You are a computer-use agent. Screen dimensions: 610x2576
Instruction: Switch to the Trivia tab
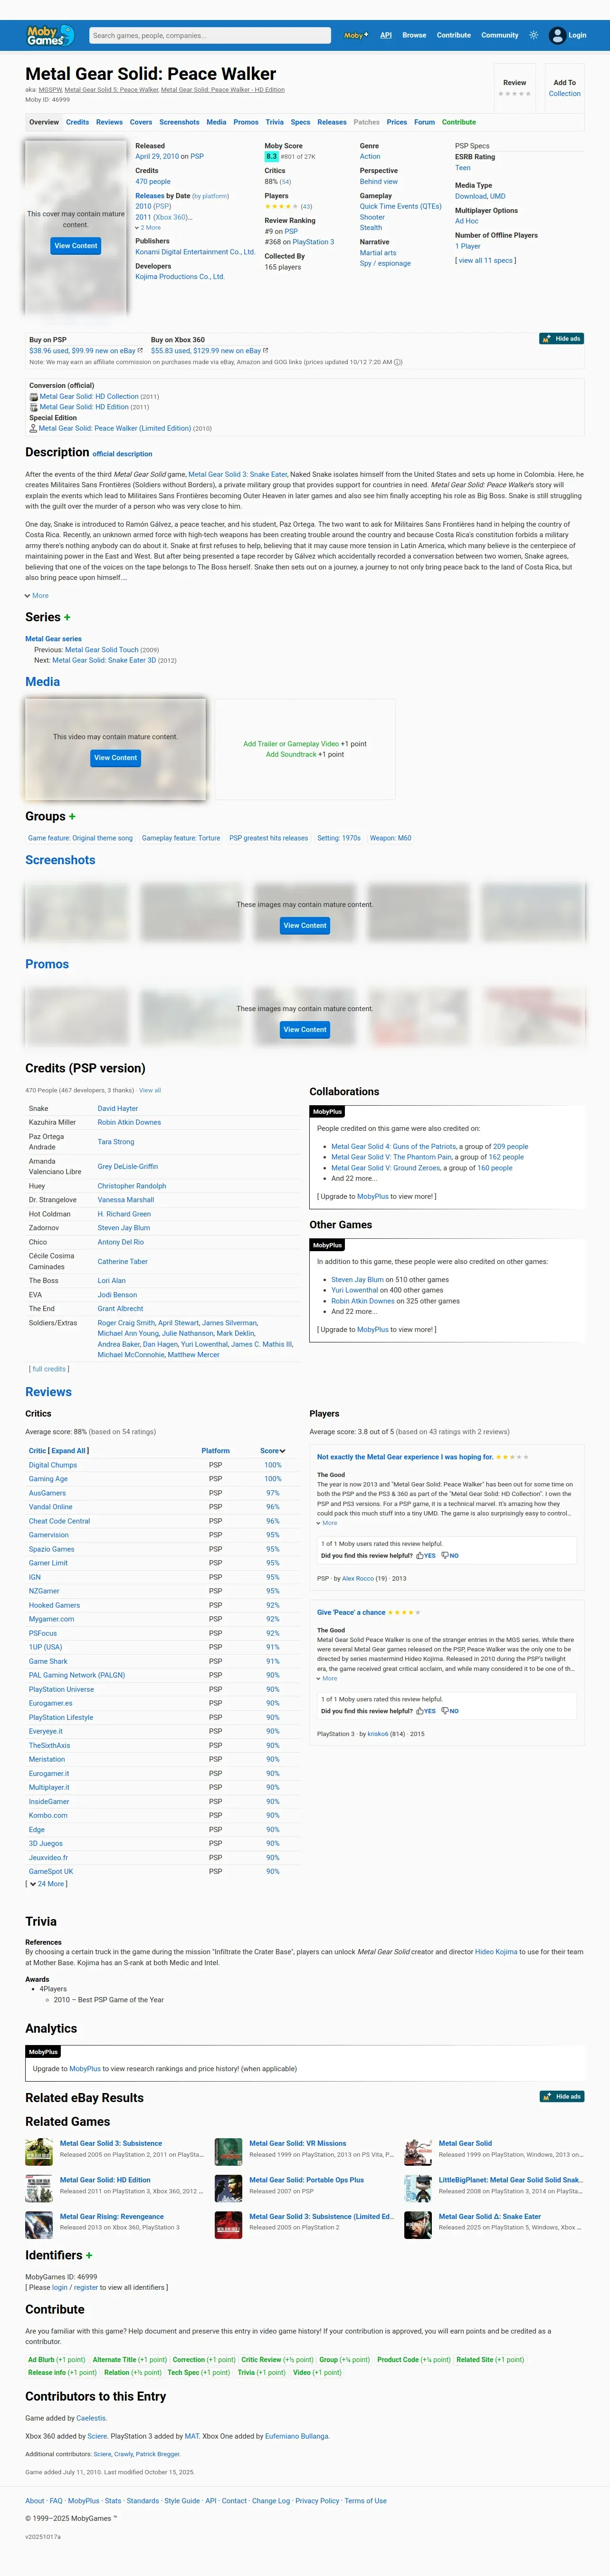coord(274,122)
